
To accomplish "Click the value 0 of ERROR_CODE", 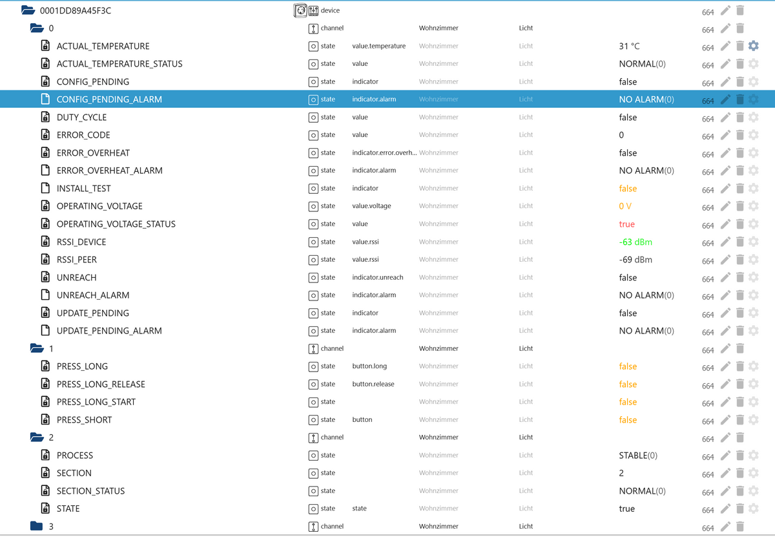I will pos(621,135).
